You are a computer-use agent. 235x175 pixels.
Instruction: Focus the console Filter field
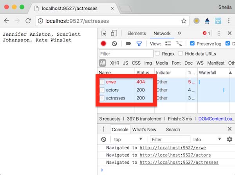(170, 139)
